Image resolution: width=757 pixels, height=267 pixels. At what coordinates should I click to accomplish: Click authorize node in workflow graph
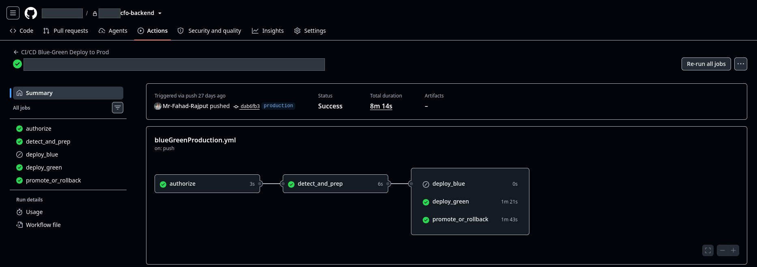[x=207, y=184]
